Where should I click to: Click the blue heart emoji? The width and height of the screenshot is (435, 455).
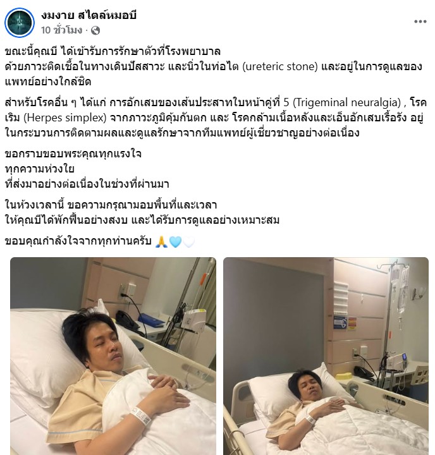175,241
